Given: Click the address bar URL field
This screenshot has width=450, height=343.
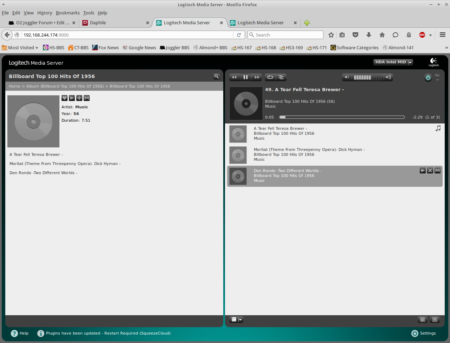Looking at the screenshot, I should click(128, 35).
